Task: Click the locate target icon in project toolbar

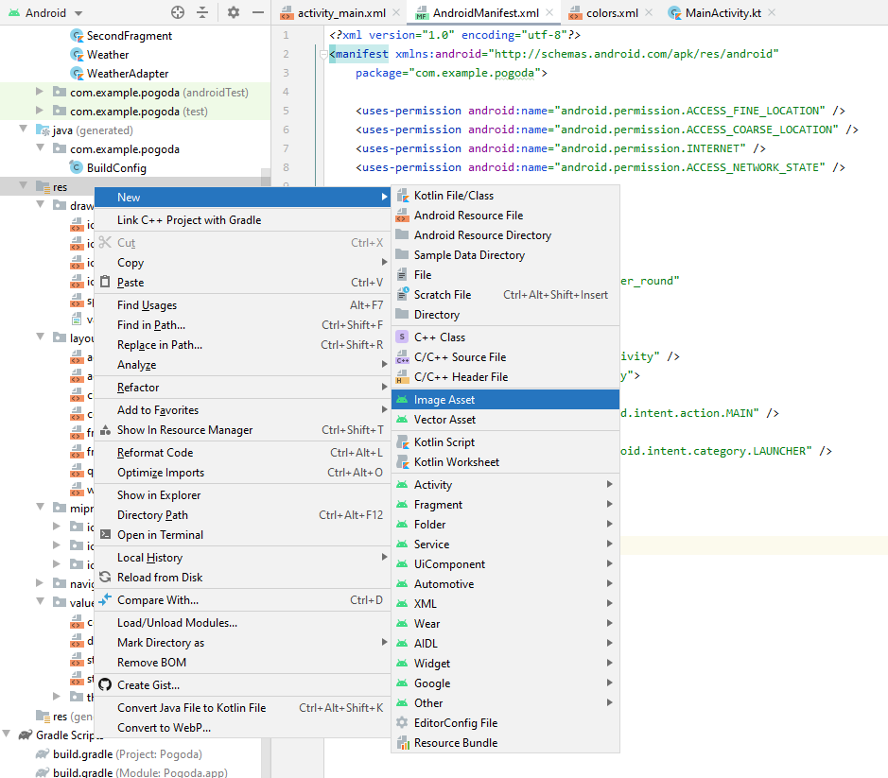Action: [178, 12]
